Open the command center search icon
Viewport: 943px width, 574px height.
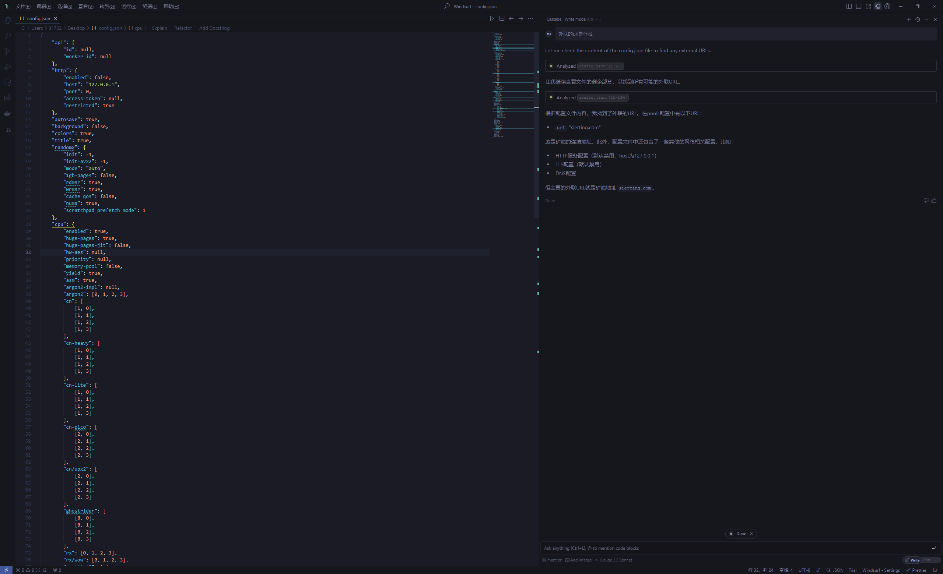[x=446, y=6]
